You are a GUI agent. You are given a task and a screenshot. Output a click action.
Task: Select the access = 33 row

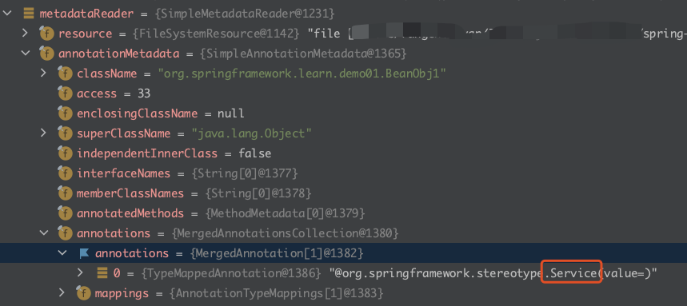(x=344, y=93)
